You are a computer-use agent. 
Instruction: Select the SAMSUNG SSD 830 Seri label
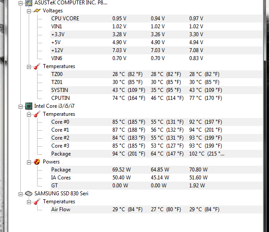click(61, 194)
